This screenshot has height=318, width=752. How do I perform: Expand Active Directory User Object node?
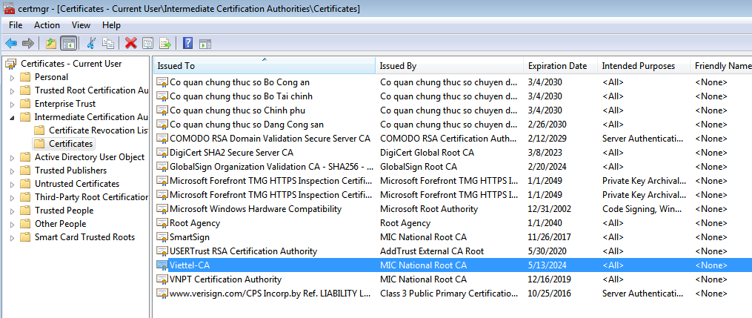tap(12, 157)
